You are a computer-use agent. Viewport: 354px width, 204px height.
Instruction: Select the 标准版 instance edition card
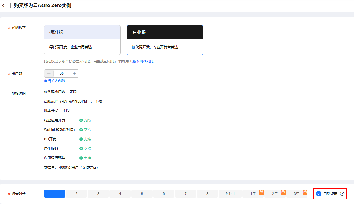click(82, 40)
